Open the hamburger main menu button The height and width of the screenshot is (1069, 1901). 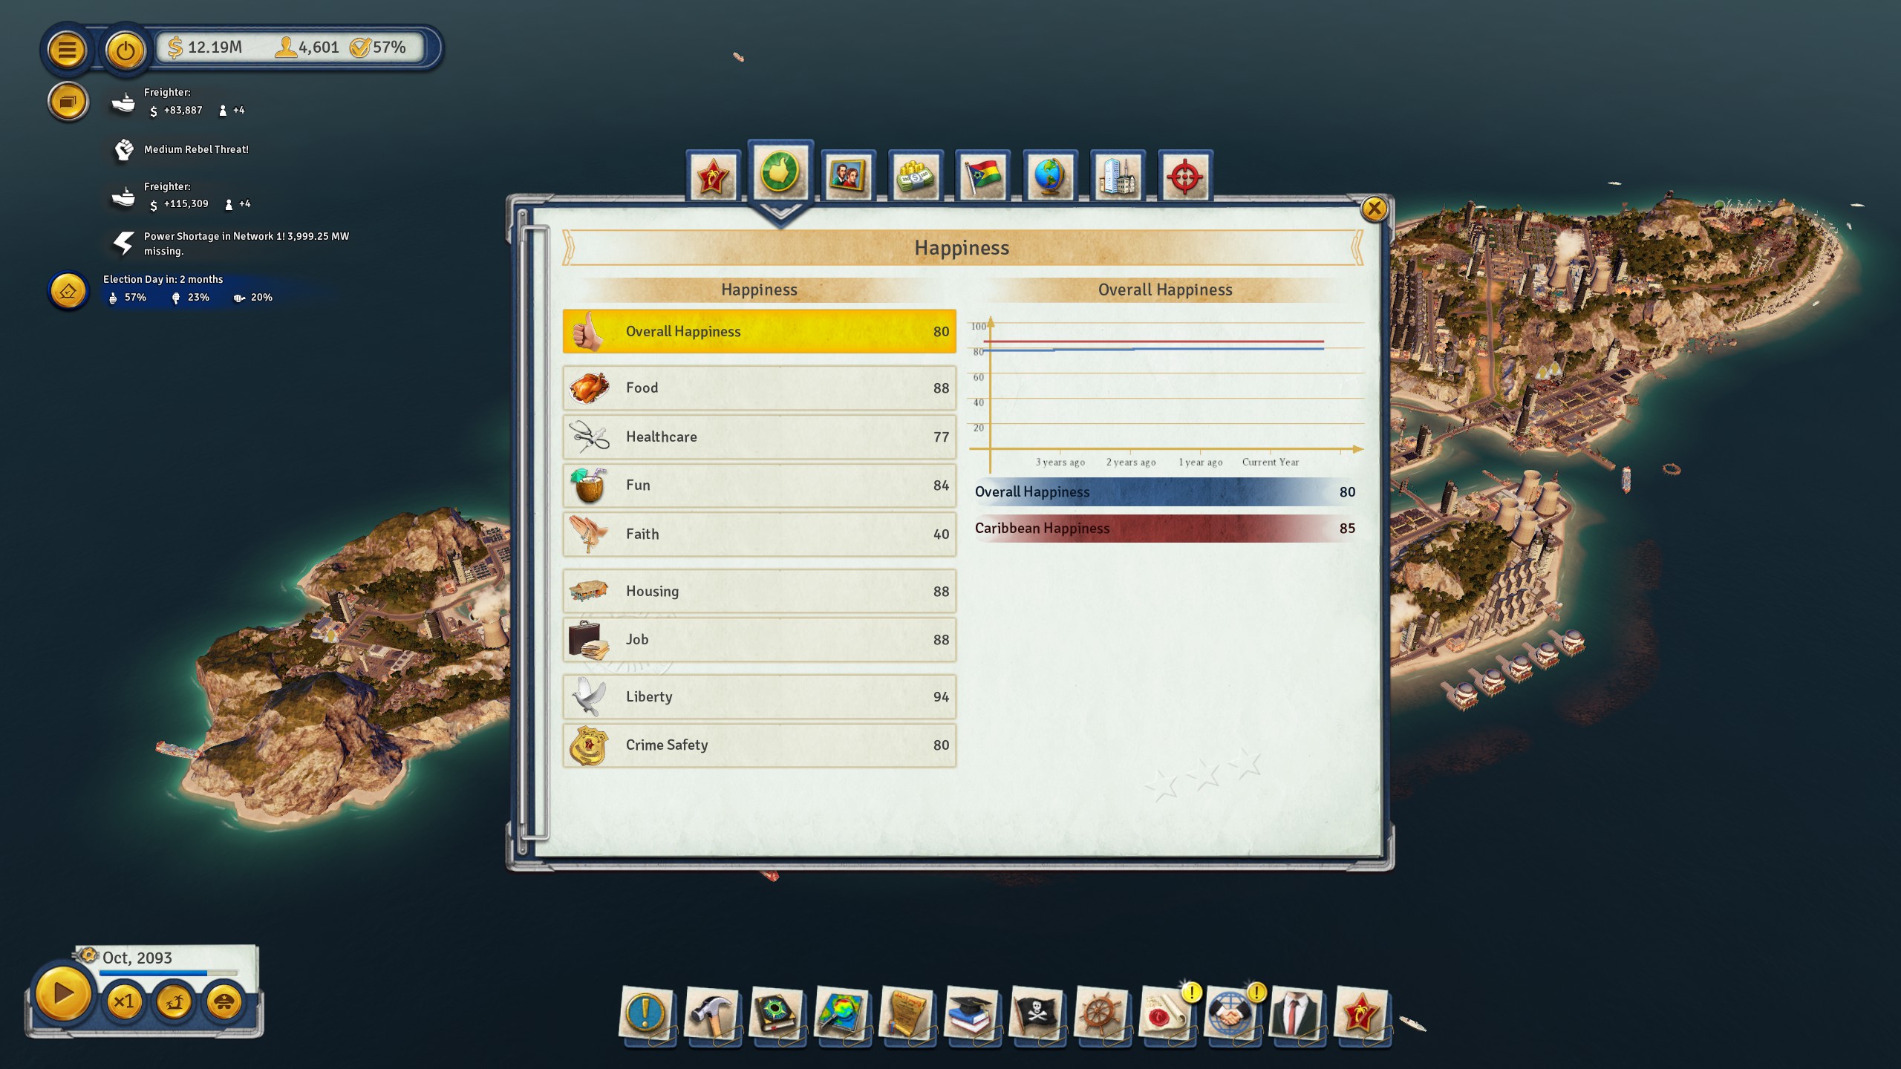[67, 50]
